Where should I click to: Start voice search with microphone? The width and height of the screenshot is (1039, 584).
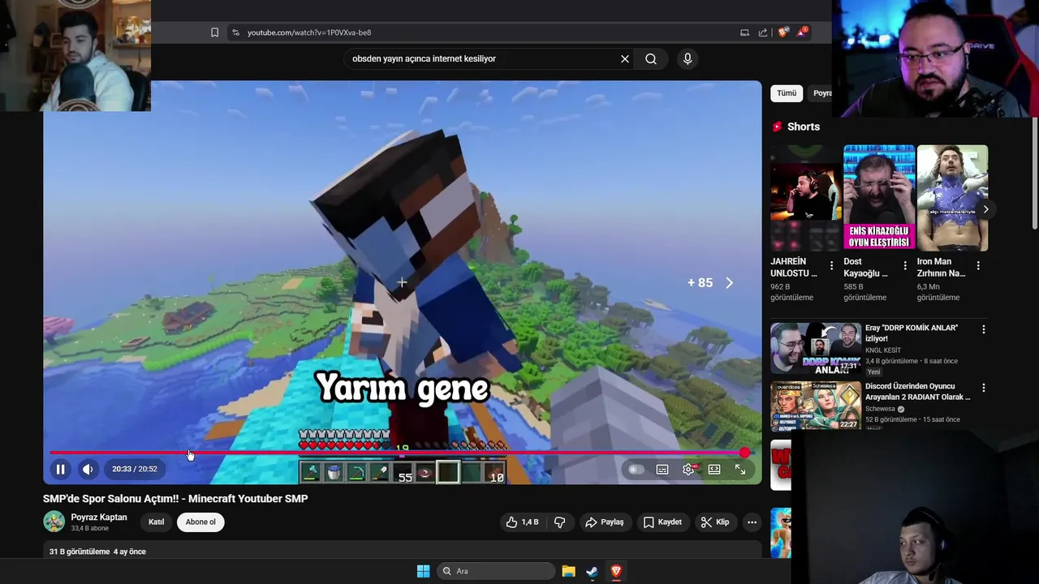point(688,58)
